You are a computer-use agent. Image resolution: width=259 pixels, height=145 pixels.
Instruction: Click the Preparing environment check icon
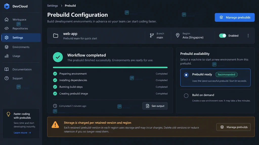point(55,74)
